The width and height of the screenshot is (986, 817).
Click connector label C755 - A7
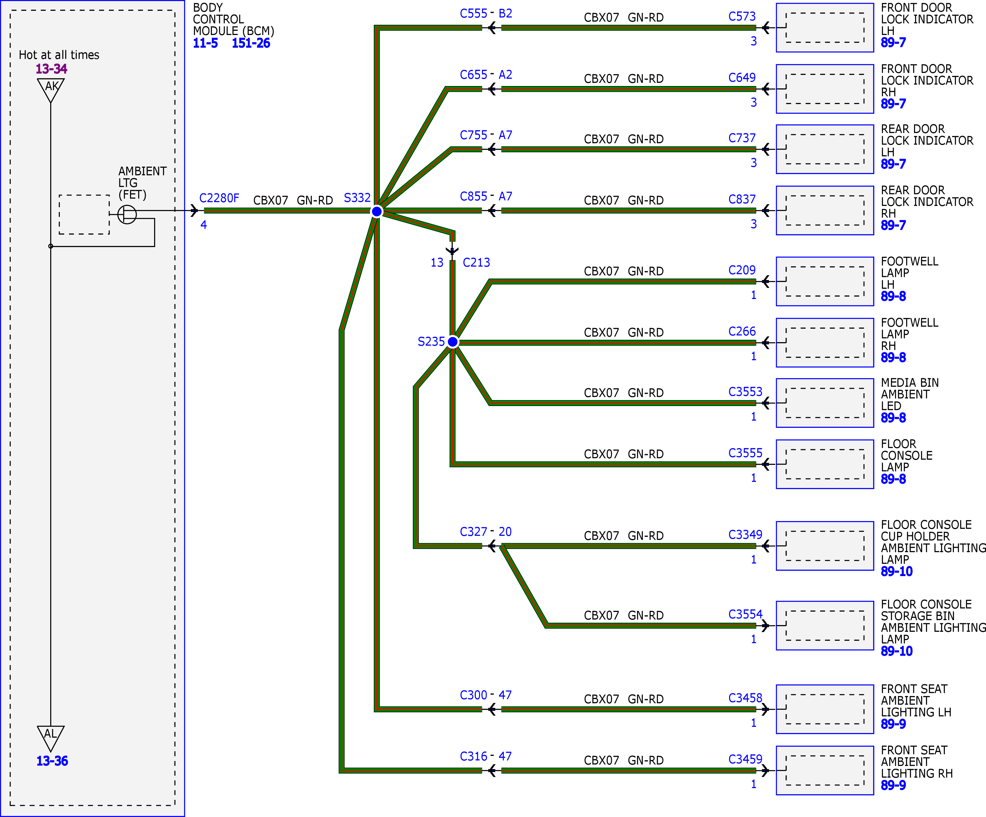click(486, 135)
